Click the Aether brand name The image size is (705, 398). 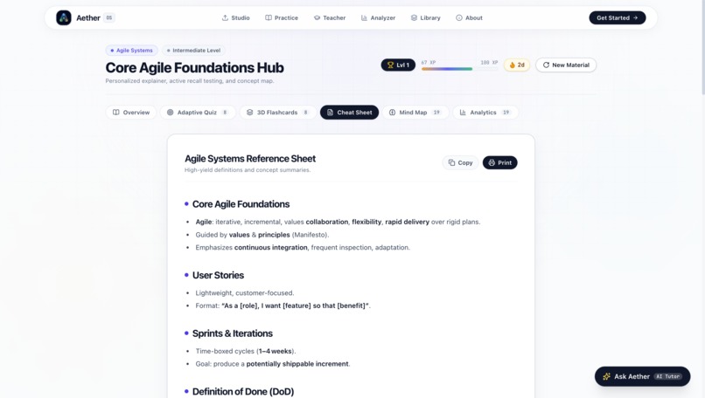88,18
